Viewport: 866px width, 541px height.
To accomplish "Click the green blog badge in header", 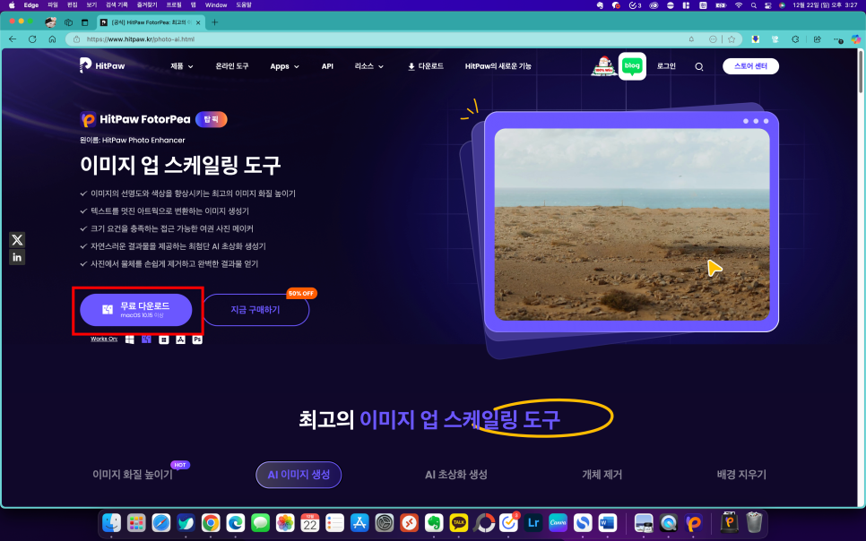I will point(632,65).
